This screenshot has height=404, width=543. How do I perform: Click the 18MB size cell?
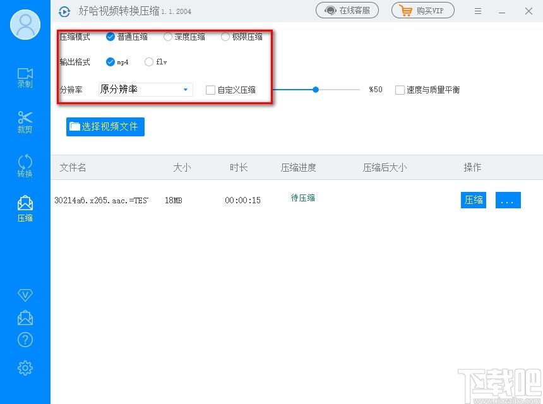174,201
